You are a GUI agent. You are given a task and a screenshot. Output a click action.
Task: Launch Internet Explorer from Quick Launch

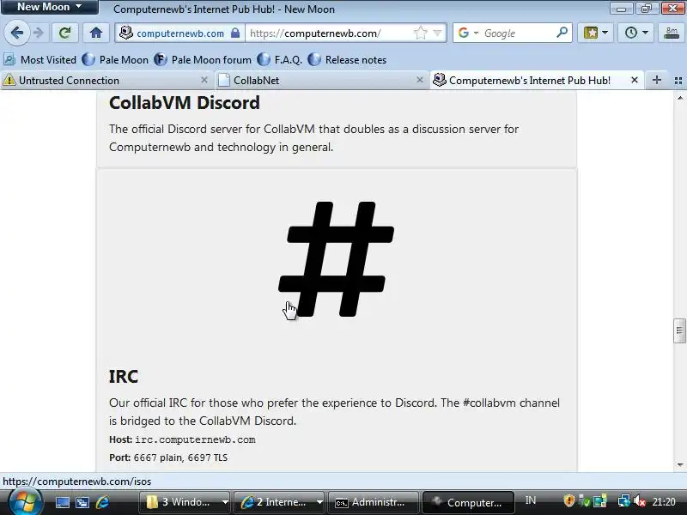click(x=102, y=502)
